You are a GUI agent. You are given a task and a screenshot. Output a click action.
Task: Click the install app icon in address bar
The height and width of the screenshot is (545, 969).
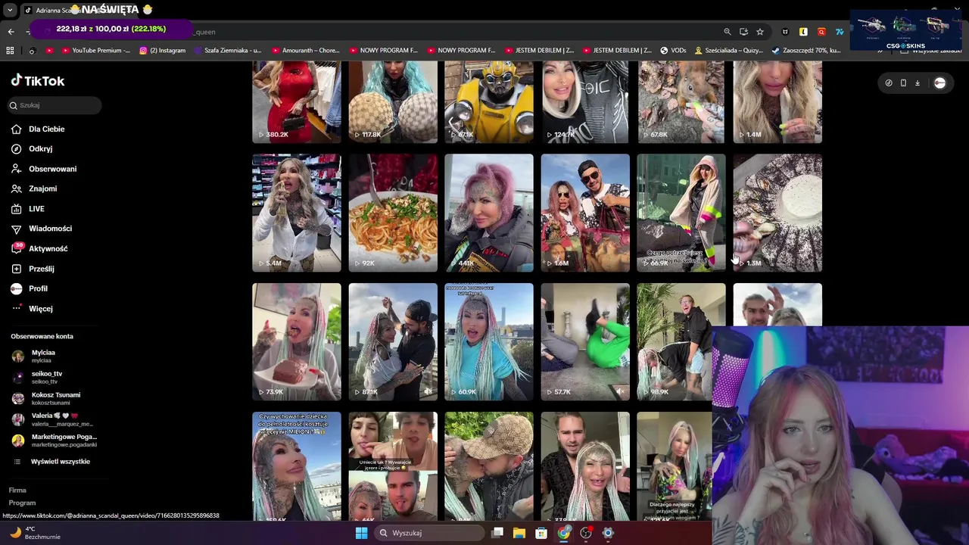point(743,32)
